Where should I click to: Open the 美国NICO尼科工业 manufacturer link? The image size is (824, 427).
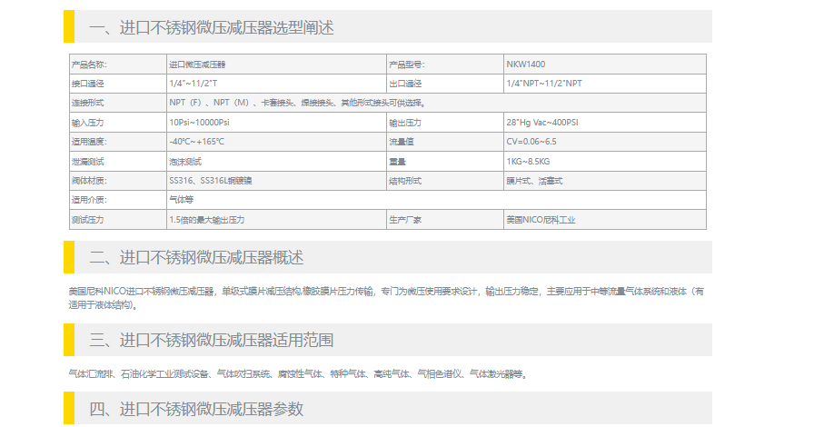[541, 220]
